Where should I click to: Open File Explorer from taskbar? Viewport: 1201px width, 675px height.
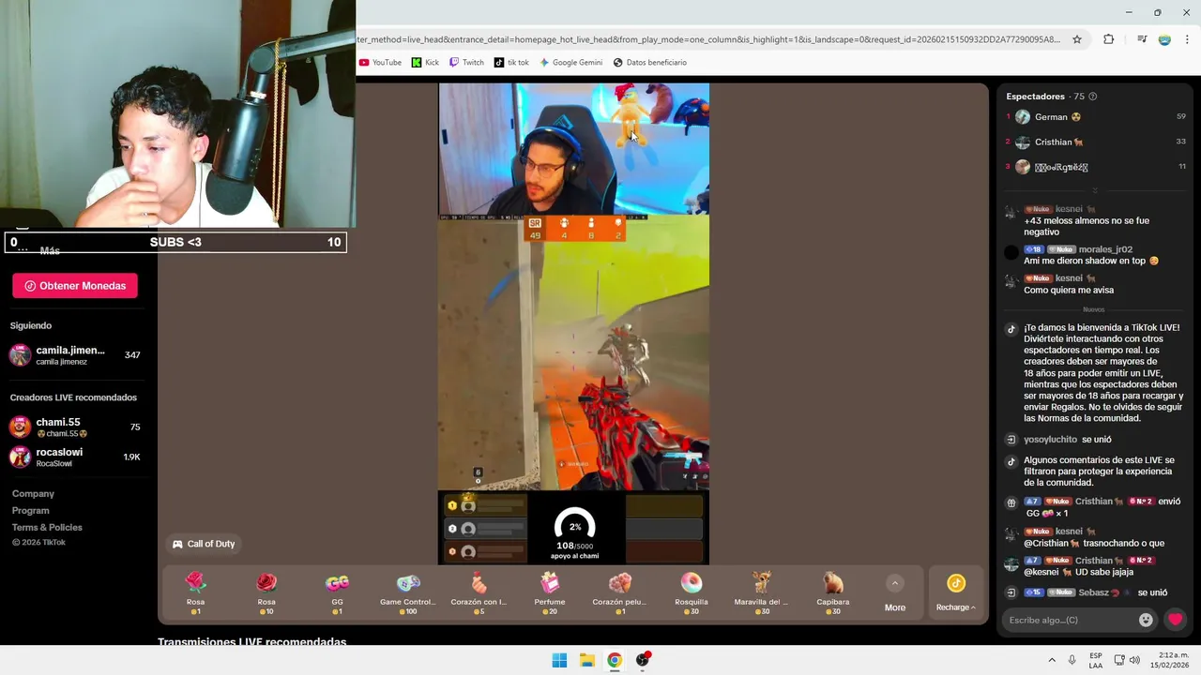tap(586, 660)
